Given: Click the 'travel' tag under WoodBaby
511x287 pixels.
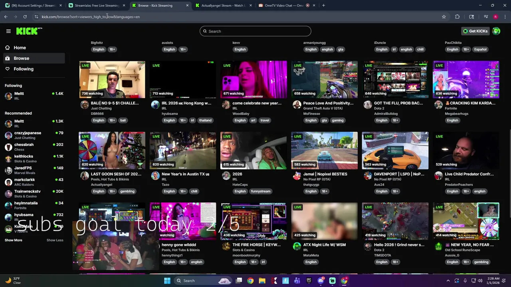Looking at the screenshot, I should coord(265,120).
